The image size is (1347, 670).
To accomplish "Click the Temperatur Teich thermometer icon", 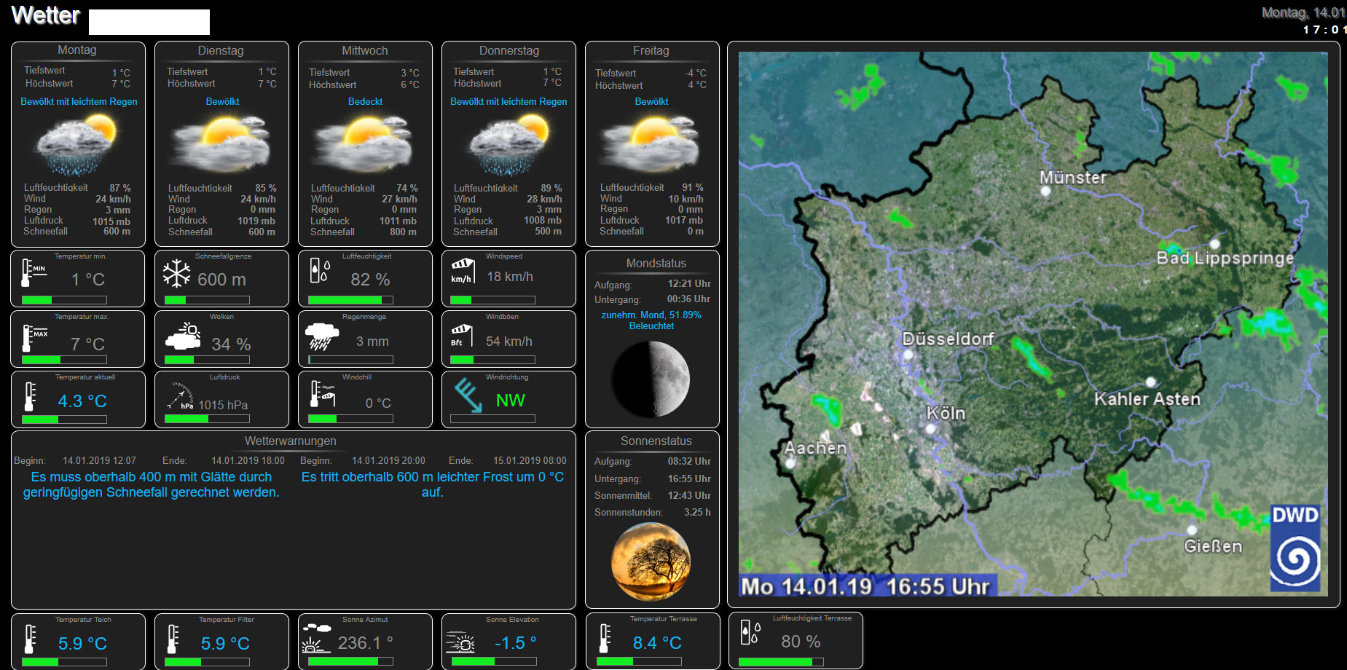I will point(30,639).
